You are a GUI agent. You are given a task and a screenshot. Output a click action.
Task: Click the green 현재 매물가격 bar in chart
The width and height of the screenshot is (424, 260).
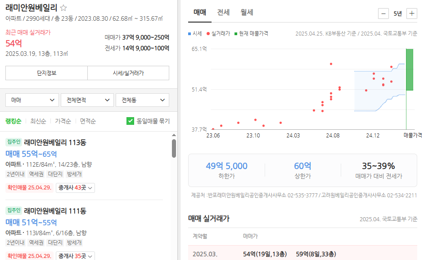(x=410, y=69)
